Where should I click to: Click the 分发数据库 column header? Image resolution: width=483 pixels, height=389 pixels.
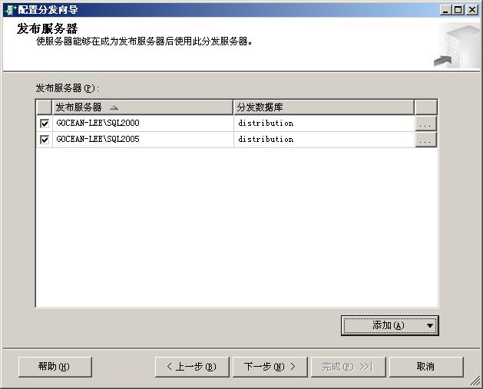click(324, 107)
